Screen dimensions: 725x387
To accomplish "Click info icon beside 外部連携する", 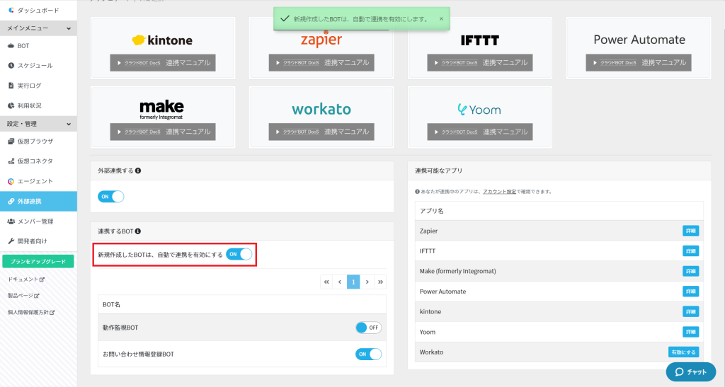I will point(138,171).
